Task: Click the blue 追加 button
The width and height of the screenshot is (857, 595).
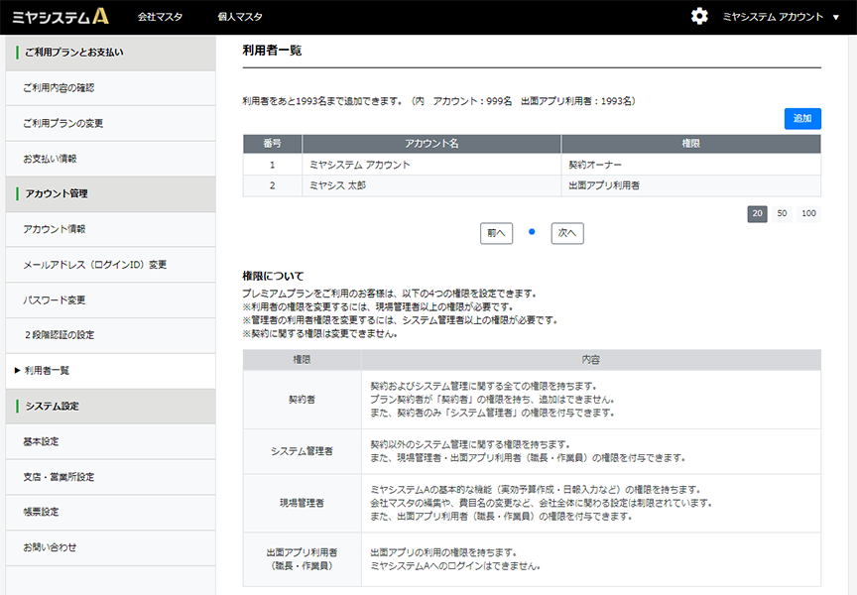Action: pyautogui.click(x=802, y=119)
